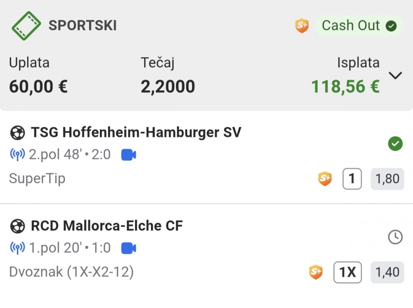Click live broadcast signal icon for Mallorca match
Image resolution: width=413 pixels, height=308 pixels.
(x=17, y=248)
